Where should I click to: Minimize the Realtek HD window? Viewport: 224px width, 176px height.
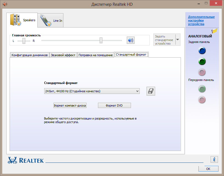(199, 4)
